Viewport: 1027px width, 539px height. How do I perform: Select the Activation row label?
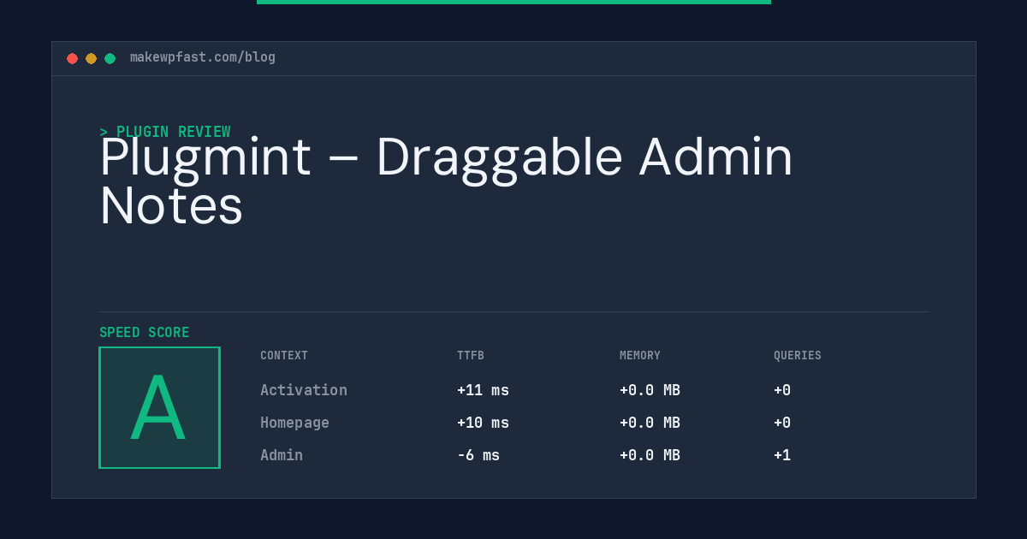(x=304, y=390)
